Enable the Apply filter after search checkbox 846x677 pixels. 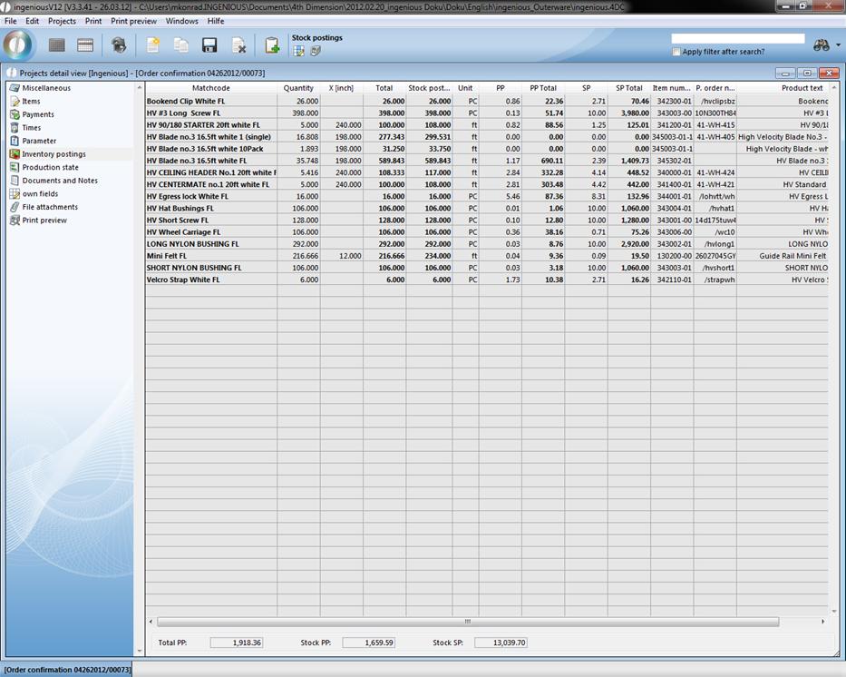676,52
